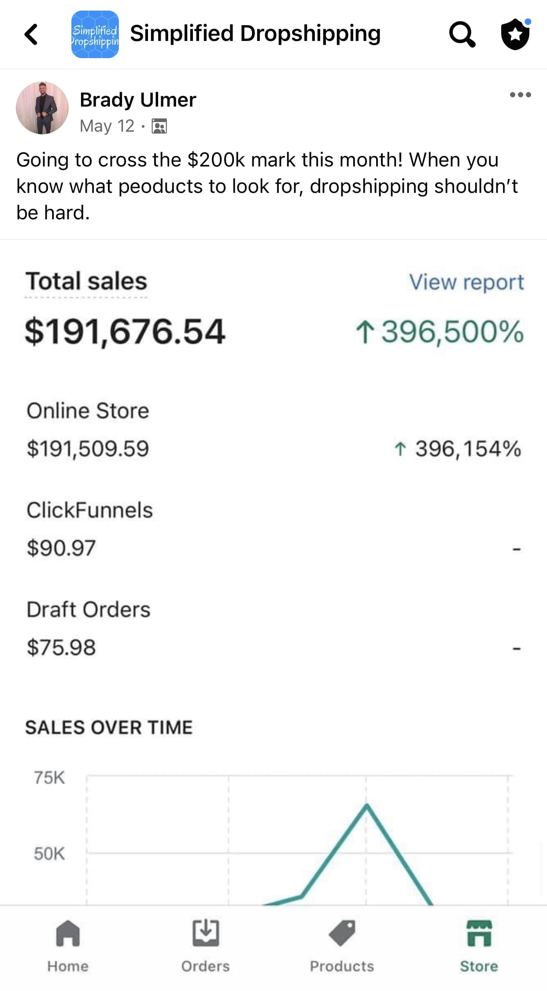Viewport: 547px width, 991px height.
Task: Tap the View report link
Action: point(466,282)
